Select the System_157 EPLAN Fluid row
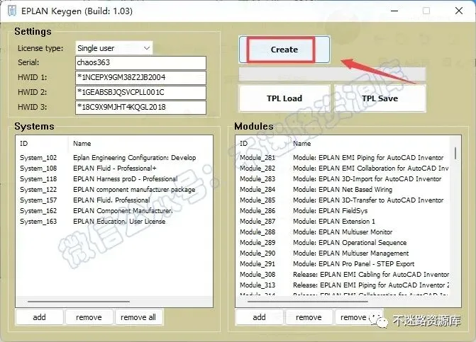This screenshot has height=342, width=476. [114, 200]
